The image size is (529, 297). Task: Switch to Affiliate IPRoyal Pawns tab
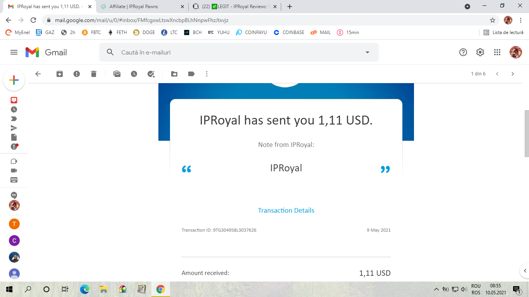143,7
